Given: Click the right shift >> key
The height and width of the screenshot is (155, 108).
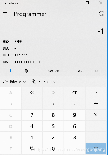Looking at the screenshot, I should point(53,93).
